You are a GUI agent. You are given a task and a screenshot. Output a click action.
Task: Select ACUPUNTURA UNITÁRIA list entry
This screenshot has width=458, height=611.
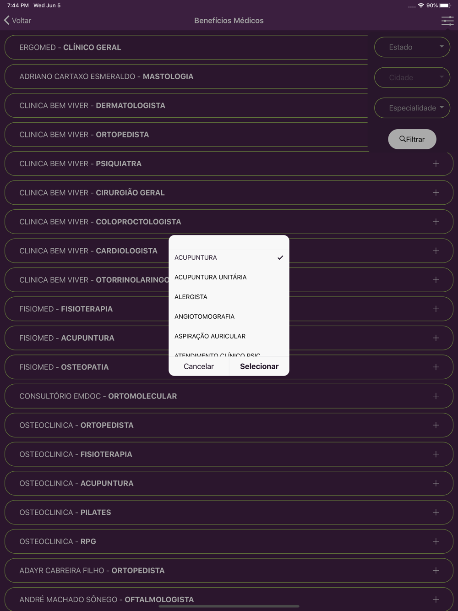pyautogui.click(x=229, y=277)
